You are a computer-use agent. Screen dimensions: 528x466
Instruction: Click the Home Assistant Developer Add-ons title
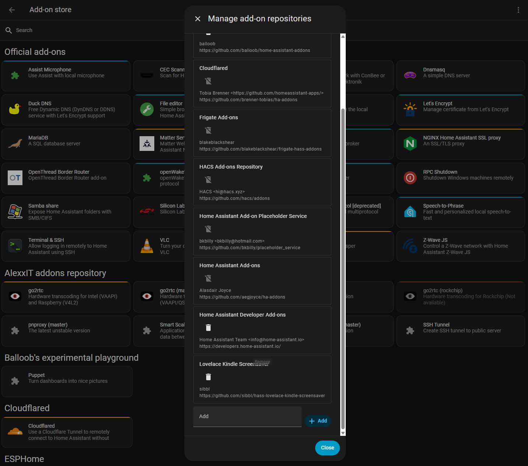(x=242, y=315)
